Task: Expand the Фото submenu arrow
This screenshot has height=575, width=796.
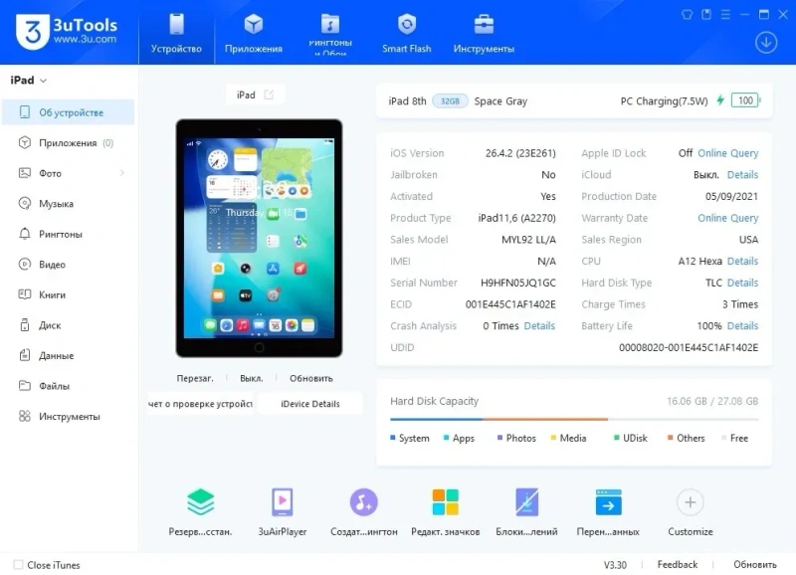Action: tap(121, 173)
